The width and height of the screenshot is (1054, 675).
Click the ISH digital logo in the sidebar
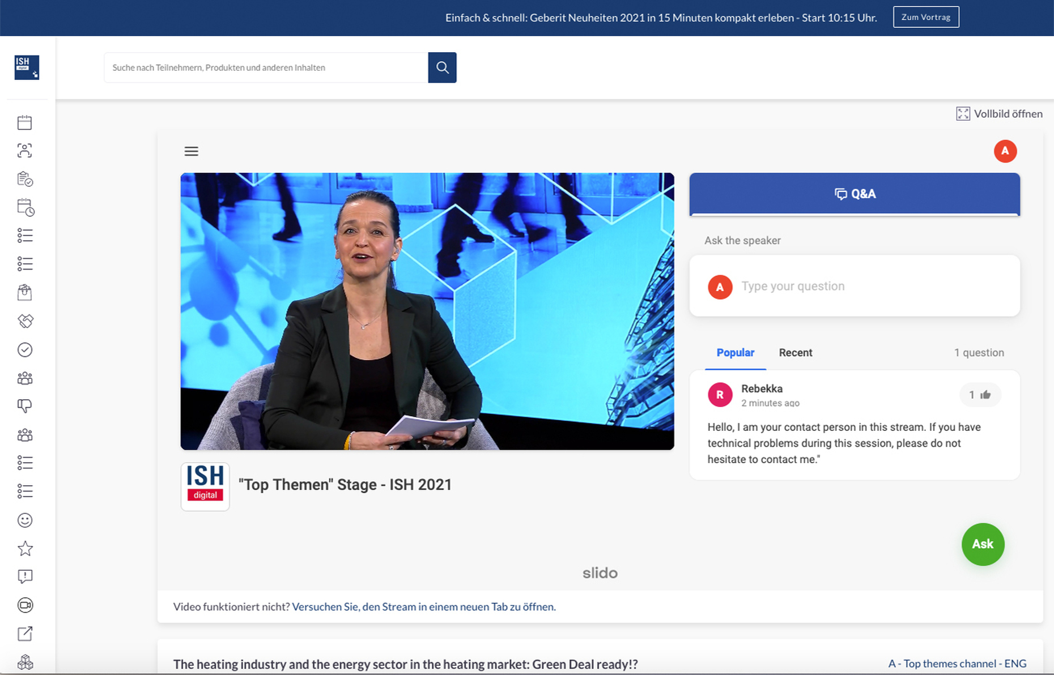point(27,67)
